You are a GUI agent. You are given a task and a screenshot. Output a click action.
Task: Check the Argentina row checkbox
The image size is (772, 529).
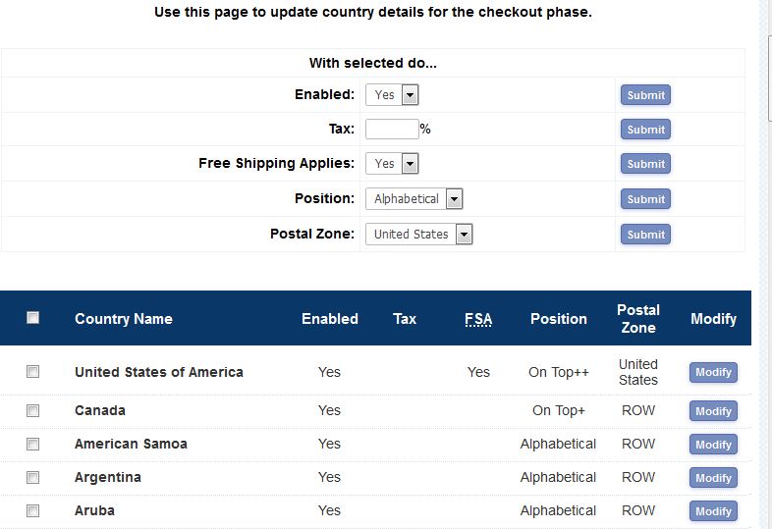(x=32, y=477)
